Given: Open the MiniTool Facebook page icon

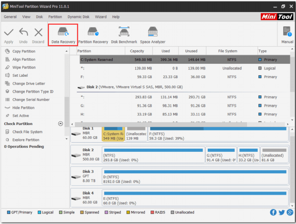Looking at the screenshot, I should [273, 212].
